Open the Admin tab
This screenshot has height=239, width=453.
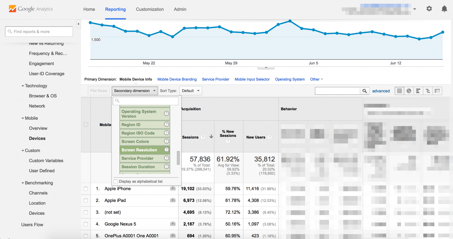[180, 9]
